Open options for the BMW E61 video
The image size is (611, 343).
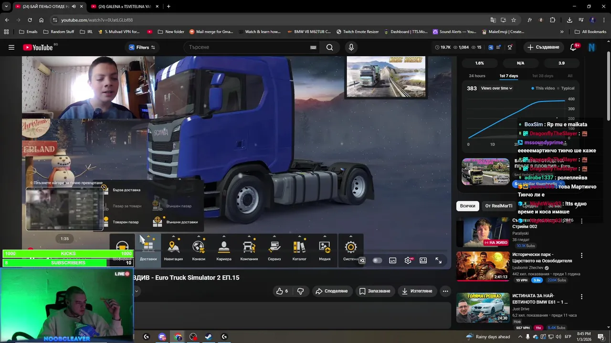point(581,297)
